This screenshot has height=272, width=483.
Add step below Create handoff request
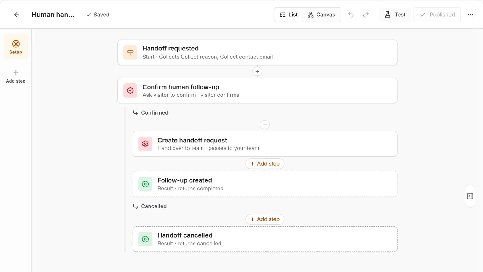[265, 164]
